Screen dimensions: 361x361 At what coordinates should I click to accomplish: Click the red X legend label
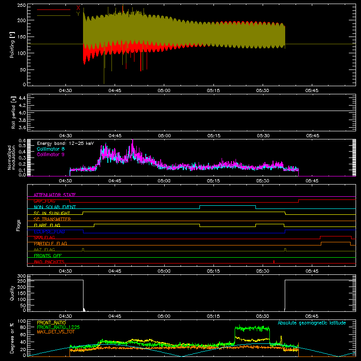(x=78, y=8)
